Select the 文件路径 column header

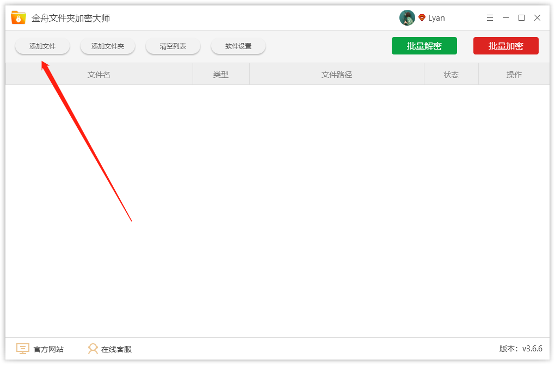337,75
